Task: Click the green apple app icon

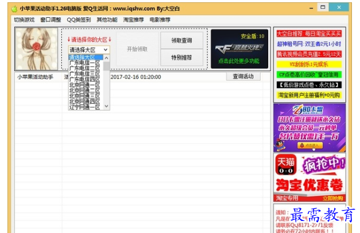Action: click(x=14, y=9)
